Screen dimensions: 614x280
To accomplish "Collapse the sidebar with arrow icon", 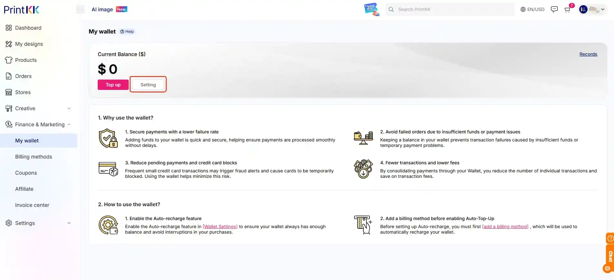I will (x=80, y=9).
